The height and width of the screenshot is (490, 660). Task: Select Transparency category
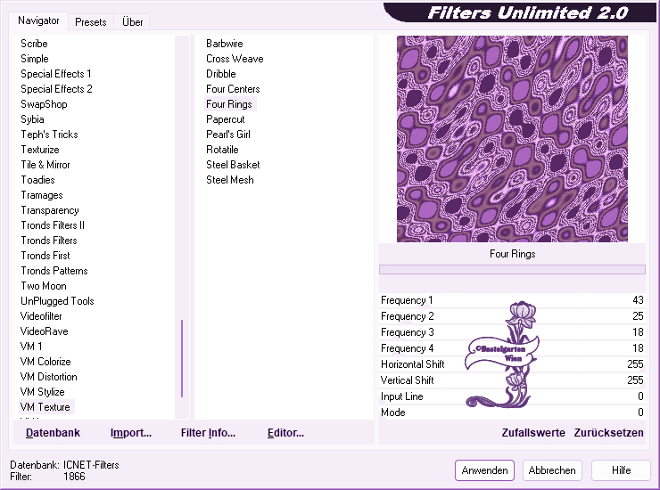point(50,210)
